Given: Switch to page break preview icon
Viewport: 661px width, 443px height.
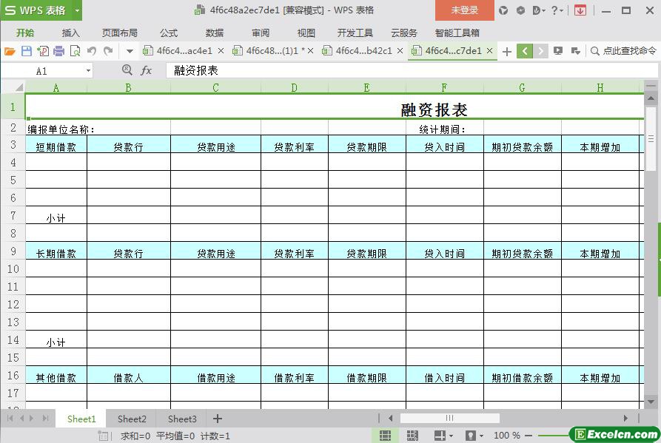Looking at the screenshot, I should click(412, 436).
